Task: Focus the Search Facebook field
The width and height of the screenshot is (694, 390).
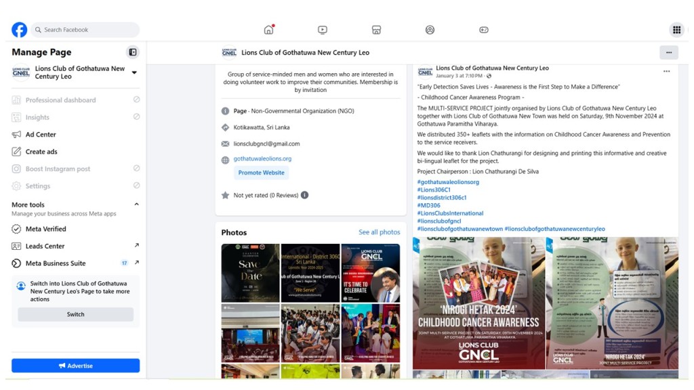Action: [85, 30]
